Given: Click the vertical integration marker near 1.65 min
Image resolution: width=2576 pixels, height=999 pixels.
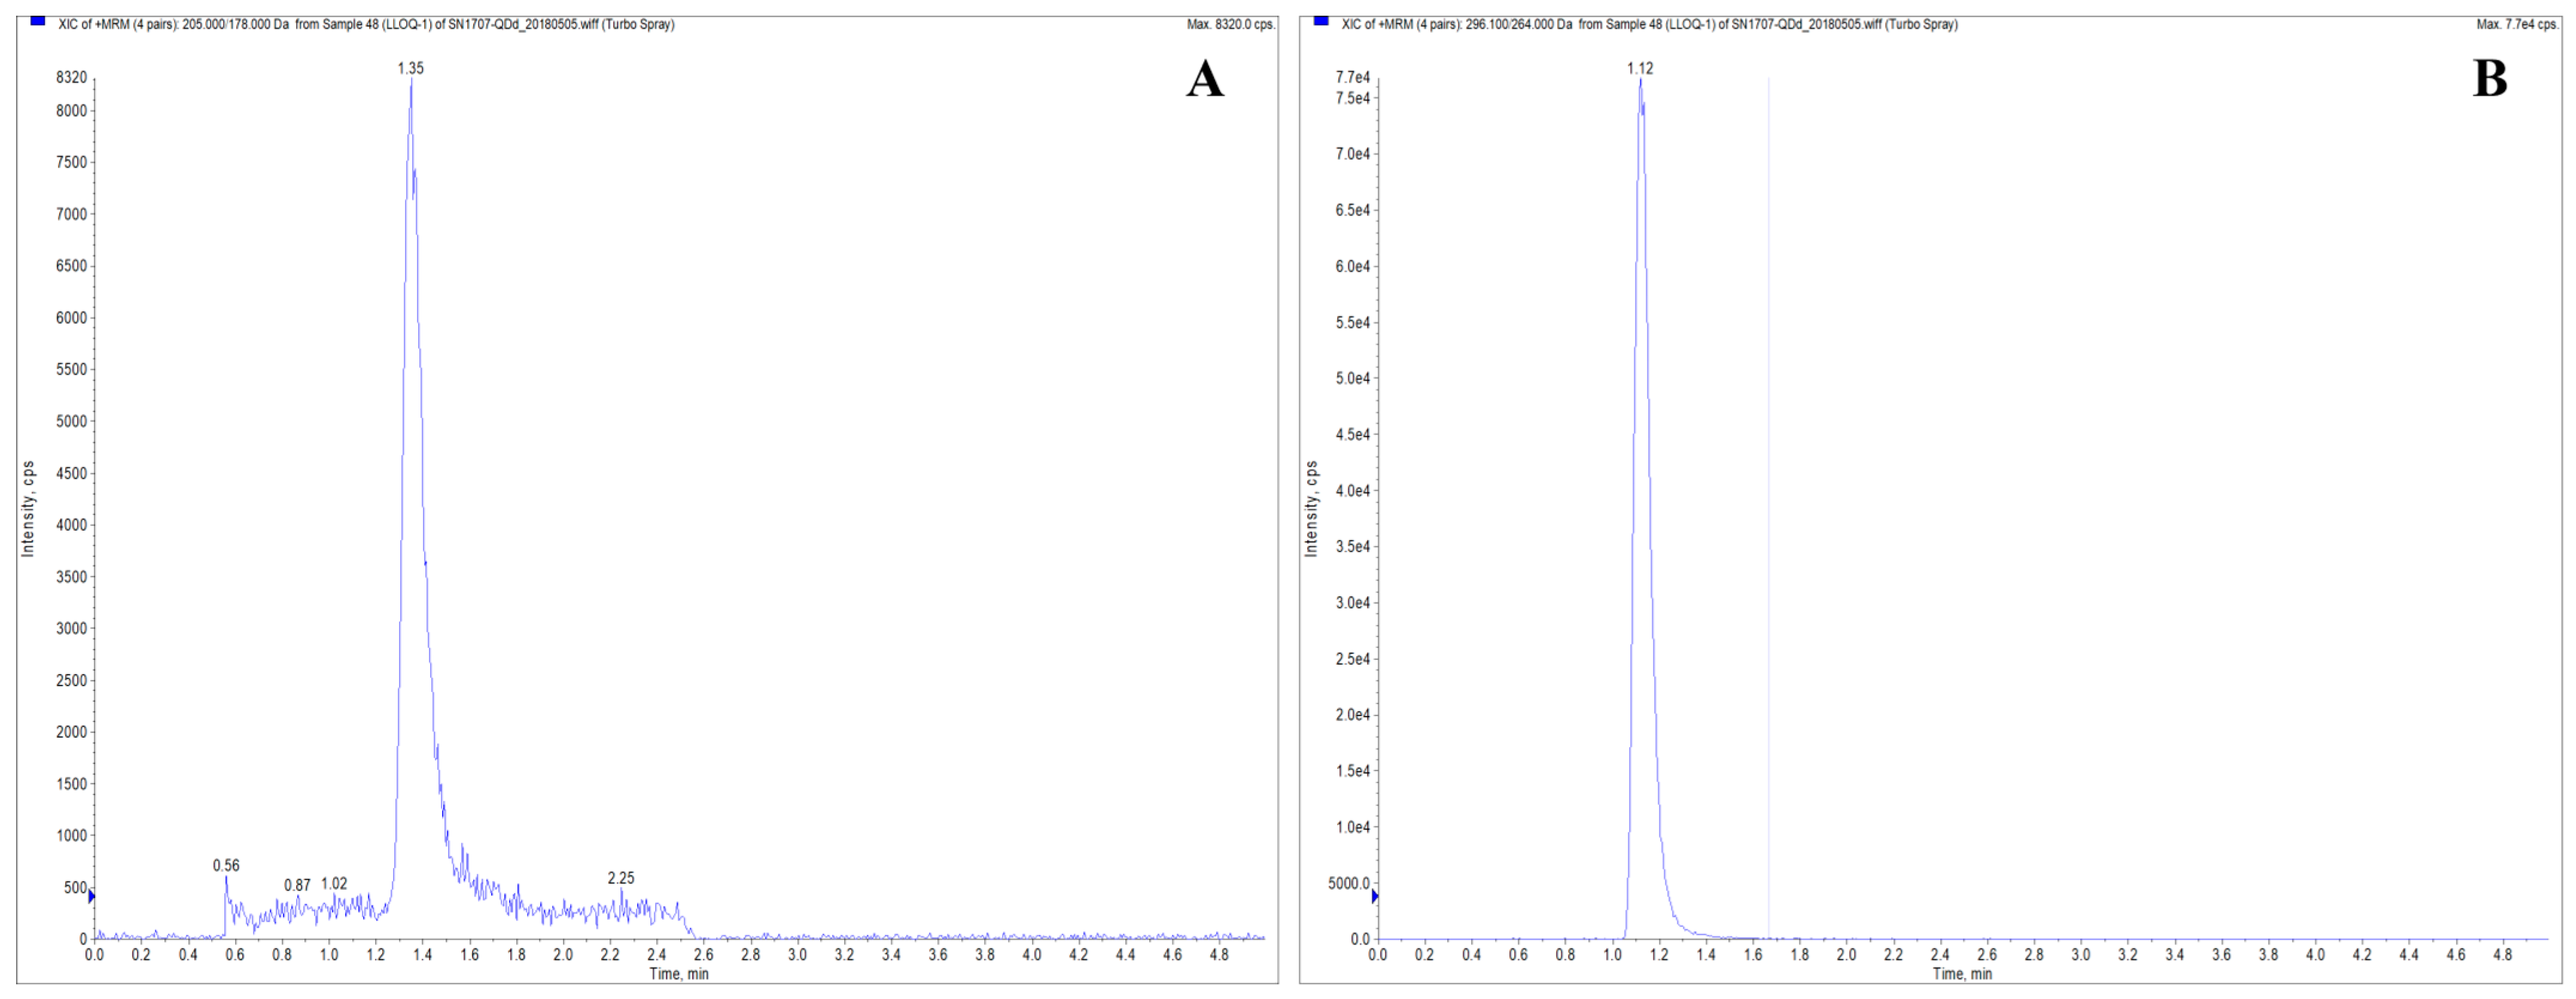Looking at the screenshot, I should (x=1768, y=500).
